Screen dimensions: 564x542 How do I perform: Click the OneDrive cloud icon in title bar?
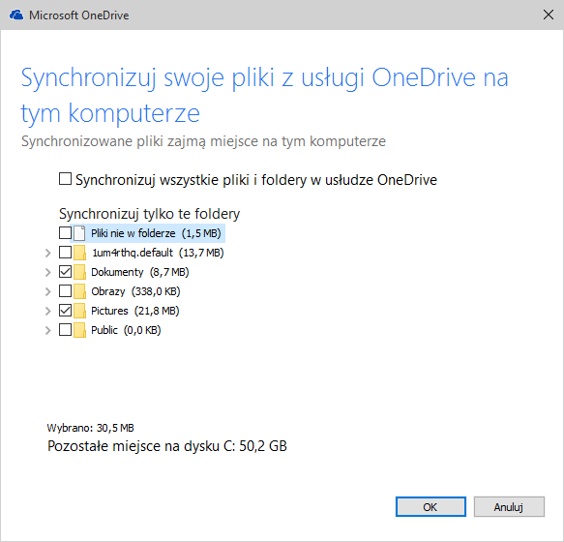16,15
